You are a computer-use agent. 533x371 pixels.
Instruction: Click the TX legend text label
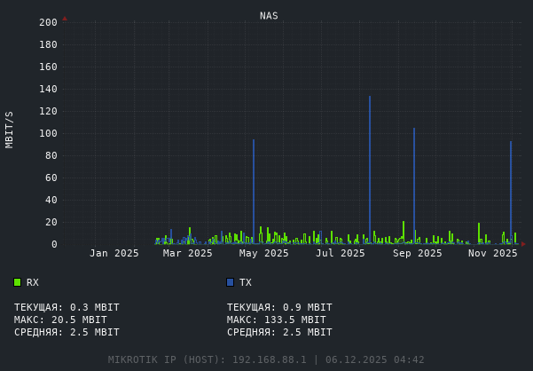(246, 282)
